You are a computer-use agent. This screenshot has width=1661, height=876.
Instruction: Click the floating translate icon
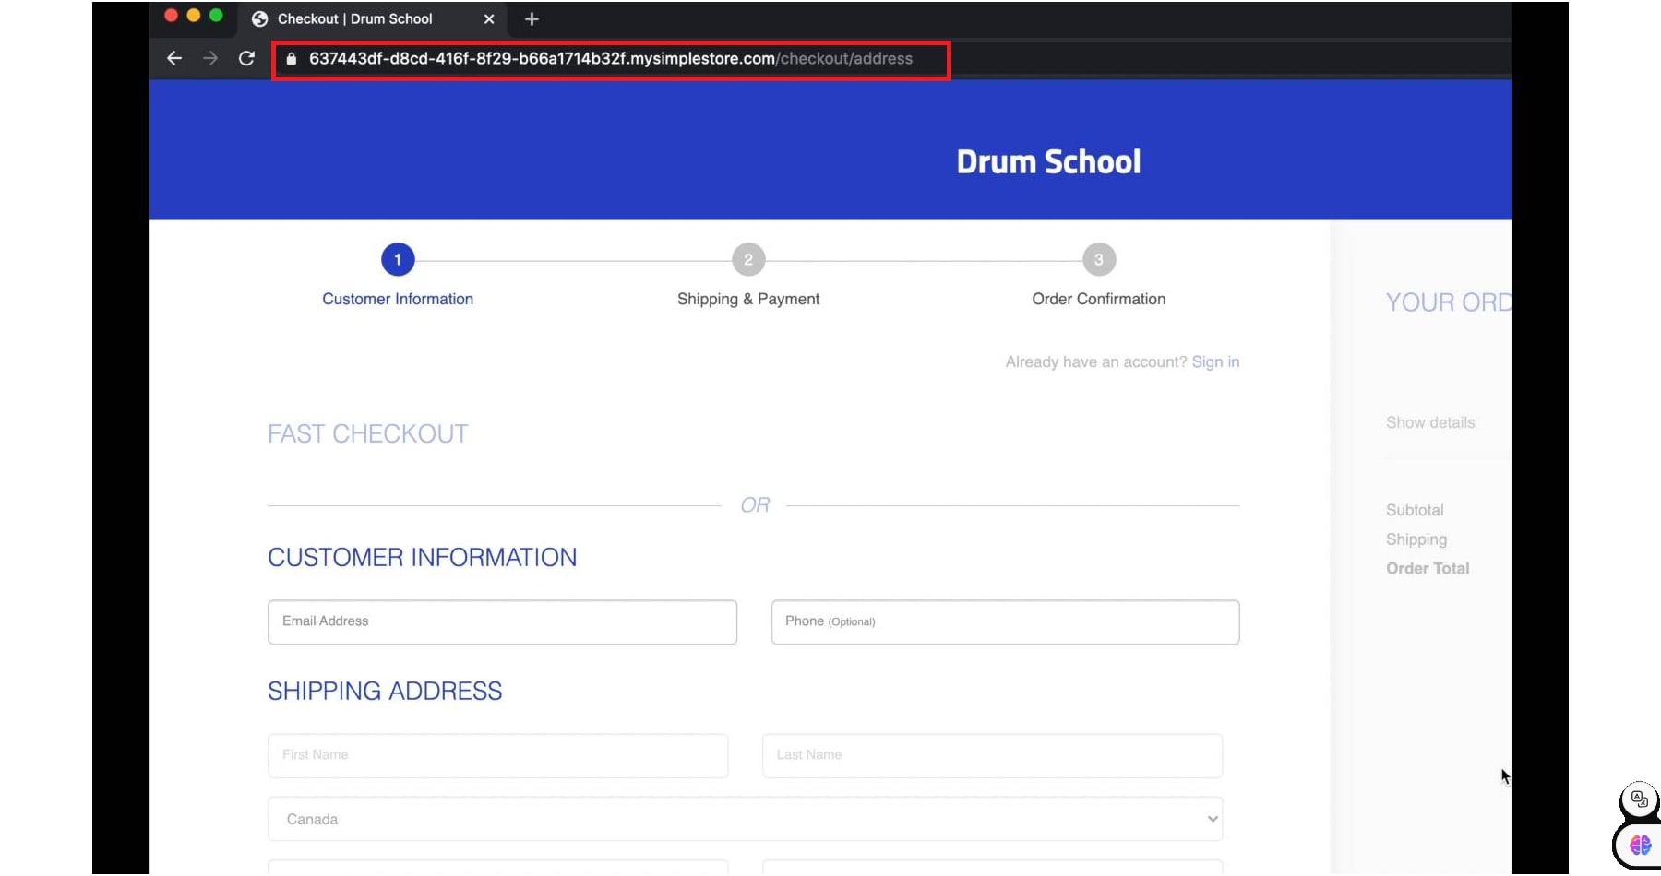tap(1639, 799)
